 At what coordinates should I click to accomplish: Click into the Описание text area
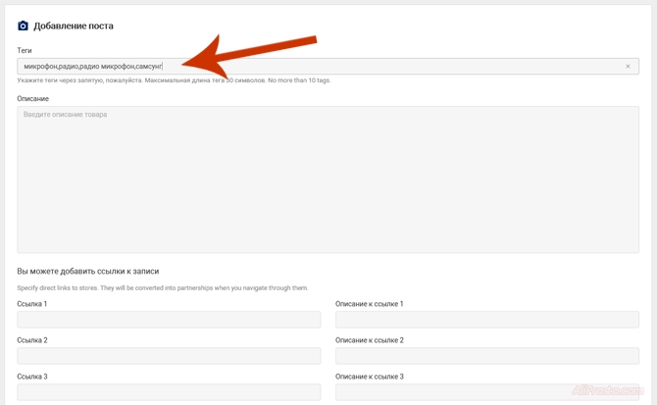[328, 179]
